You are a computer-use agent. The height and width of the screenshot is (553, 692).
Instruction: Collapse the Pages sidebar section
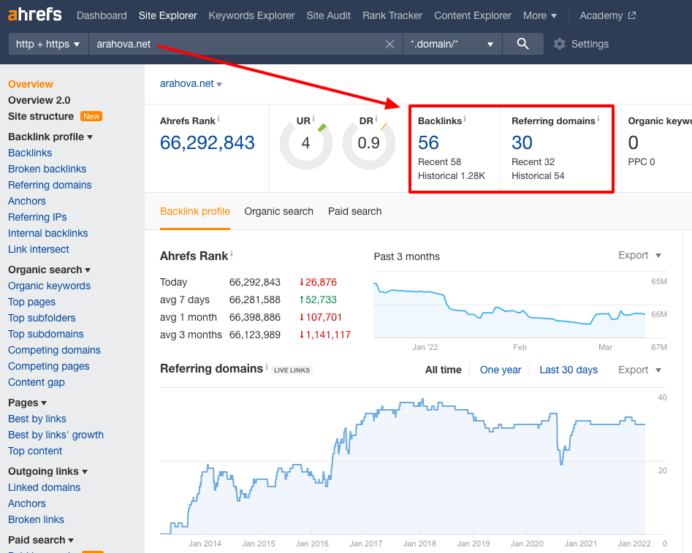27,403
